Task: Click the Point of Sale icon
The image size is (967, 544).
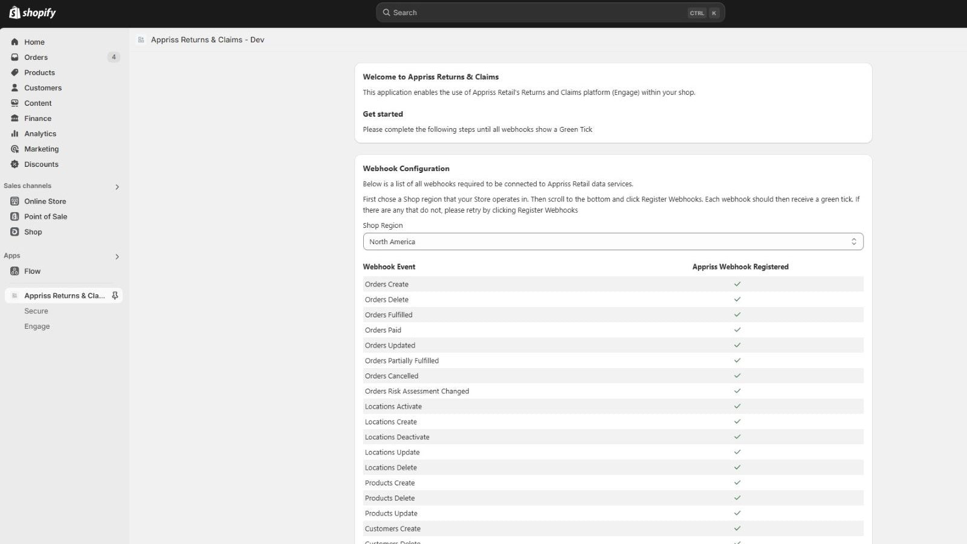Action: pos(15,216)
